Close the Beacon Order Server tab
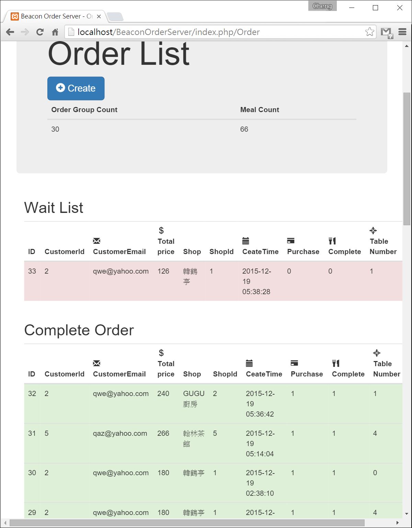412x528 pixels. coord(99,16)
